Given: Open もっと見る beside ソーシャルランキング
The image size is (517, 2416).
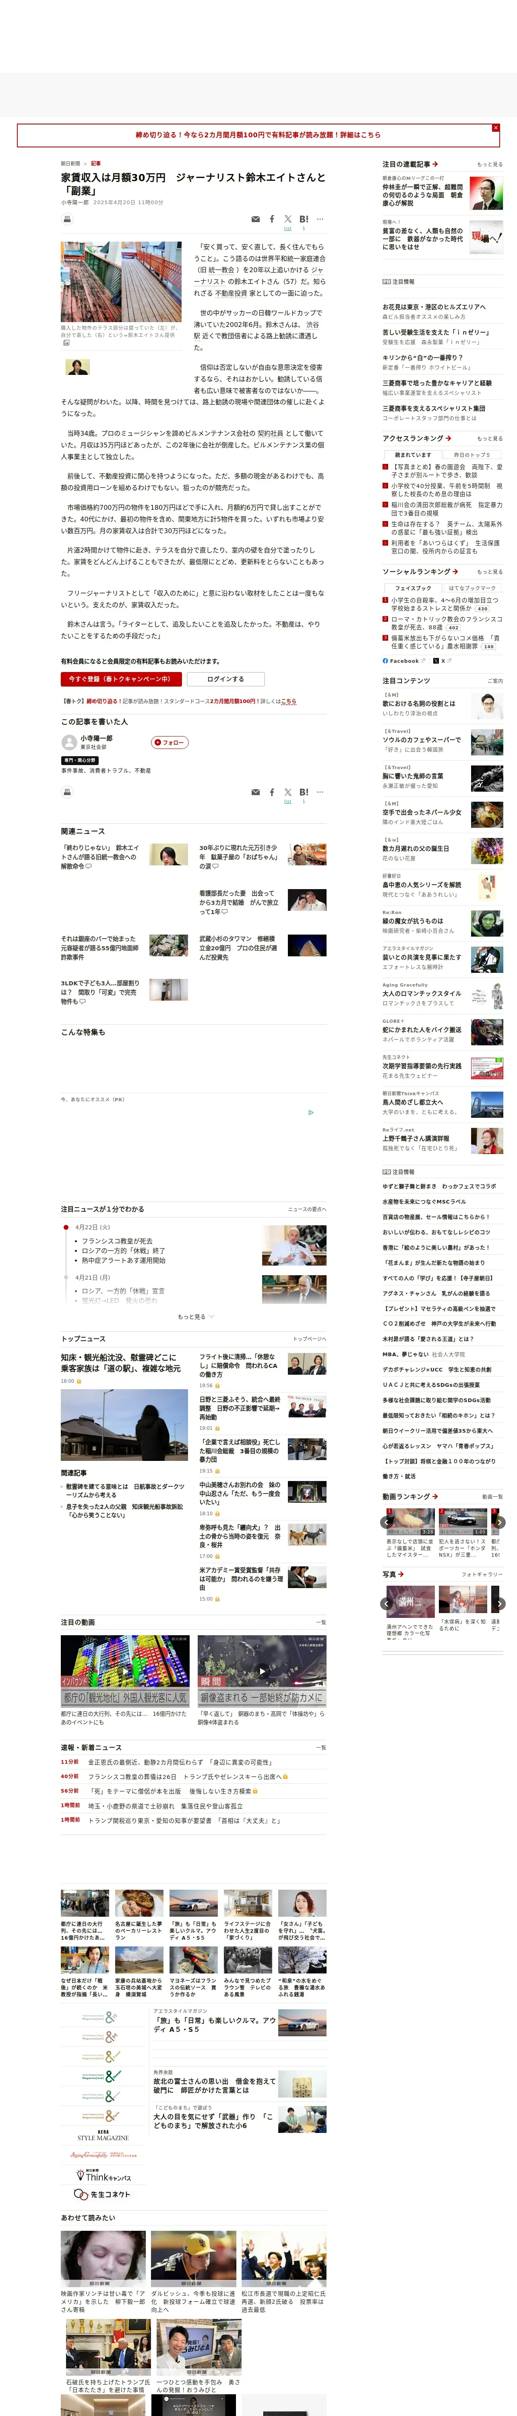Looking at the screenshot, I should [490, 572].
